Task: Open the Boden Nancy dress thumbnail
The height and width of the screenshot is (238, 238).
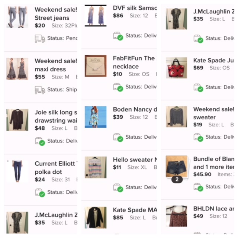Action: coord(96,117)
